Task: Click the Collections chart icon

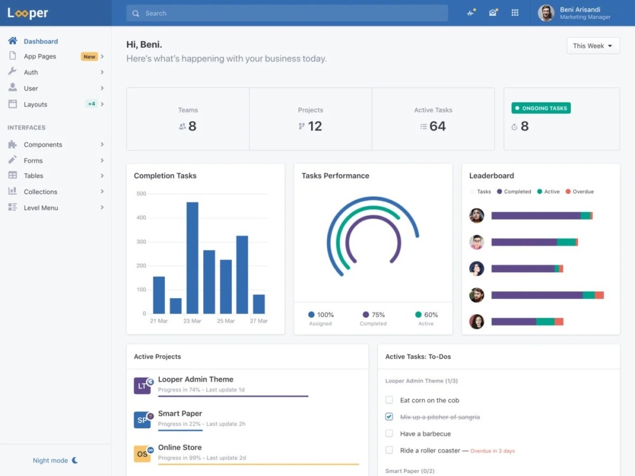Action: pos(13,191)
